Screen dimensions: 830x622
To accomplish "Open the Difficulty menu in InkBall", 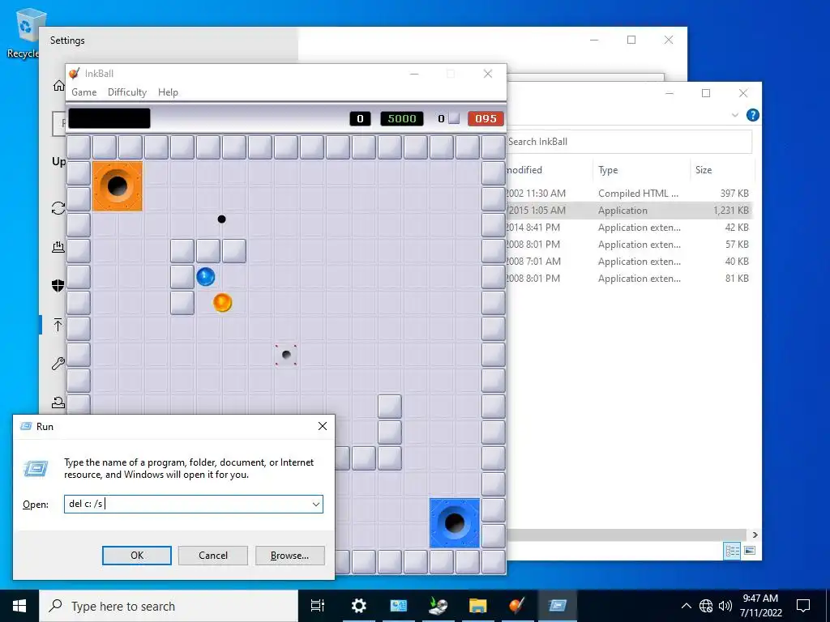I will (127, 92).
